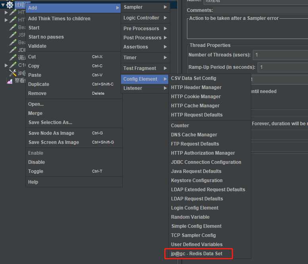
Task: Add DNS Cache Manager
Action: 210,135
